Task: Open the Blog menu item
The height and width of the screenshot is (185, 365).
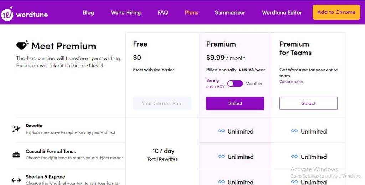Action: click(88, 12)
